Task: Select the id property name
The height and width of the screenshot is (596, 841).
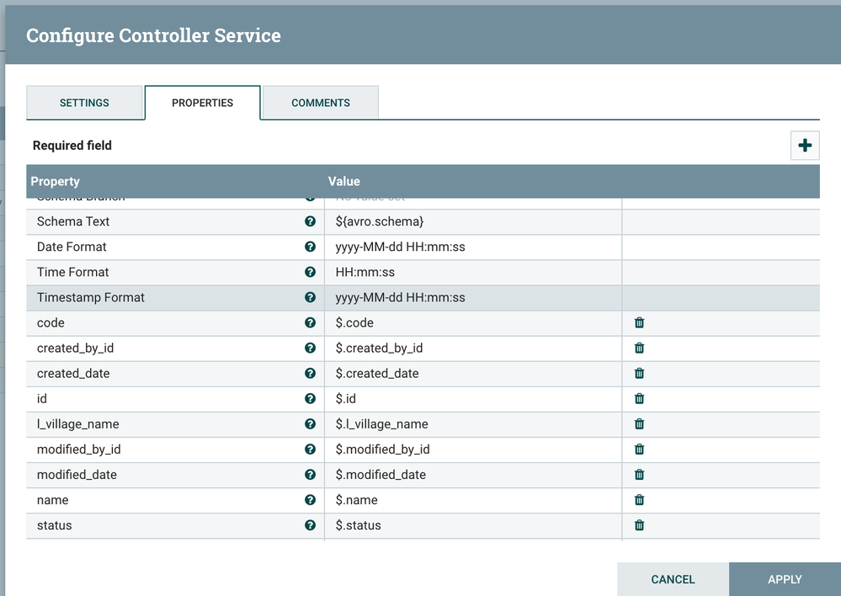Action: (42, 398)
